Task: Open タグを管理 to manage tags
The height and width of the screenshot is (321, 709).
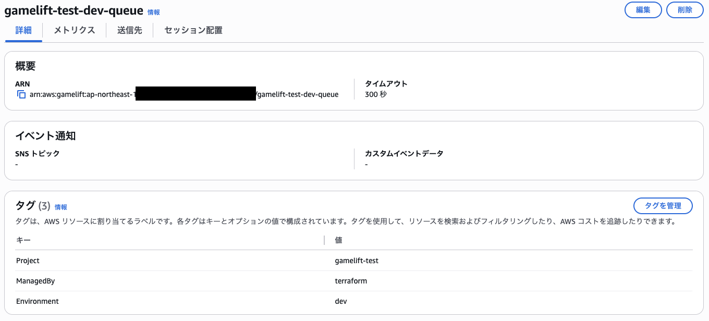Action: tap(663, 205)
